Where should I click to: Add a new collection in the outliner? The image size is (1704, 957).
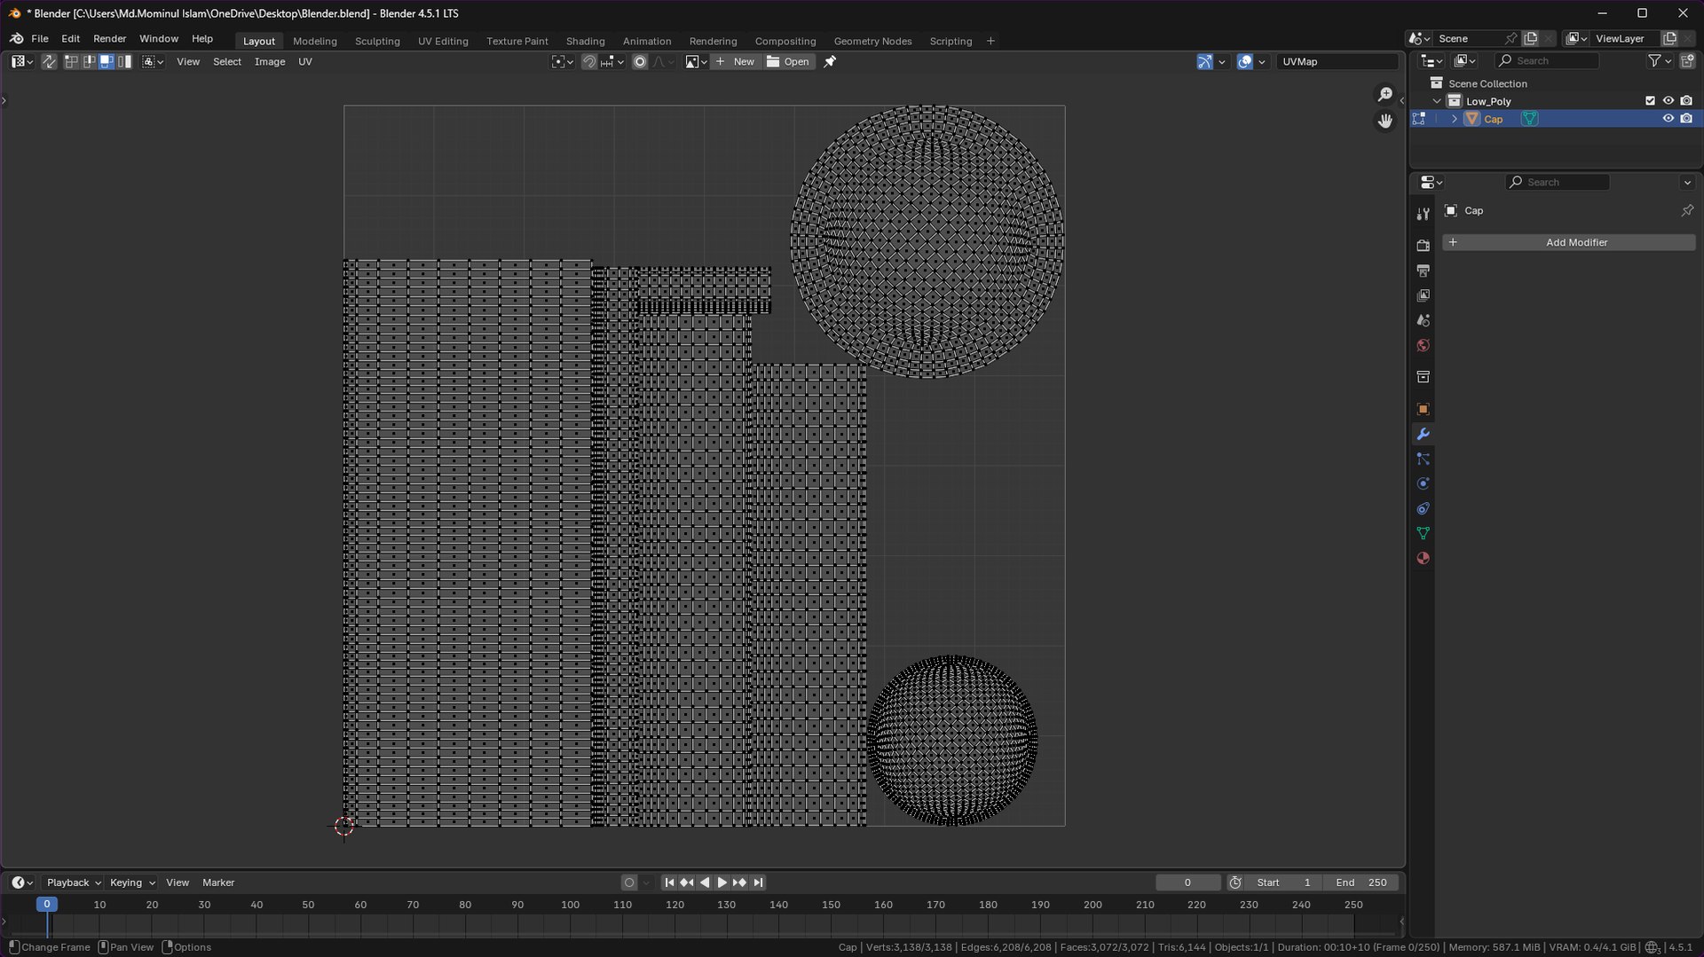click(1686, 61)
